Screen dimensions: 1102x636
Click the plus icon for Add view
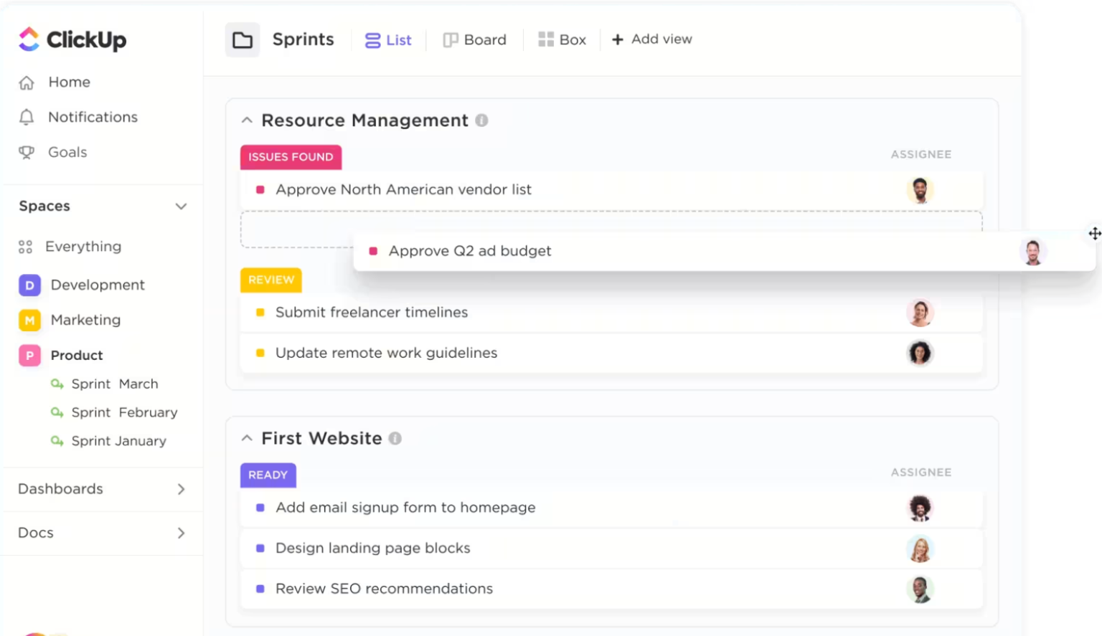(617, 39)
